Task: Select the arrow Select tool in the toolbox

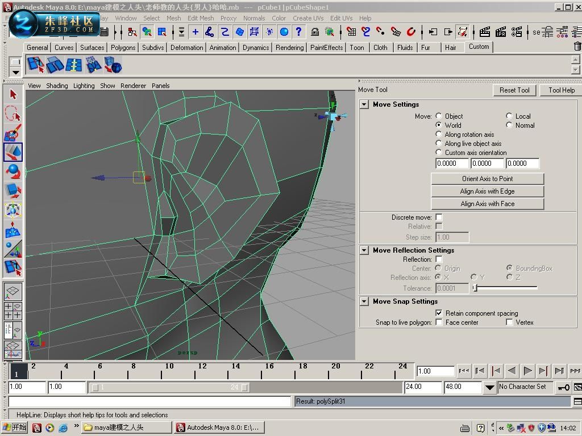Action: click(x=13, y=95)
